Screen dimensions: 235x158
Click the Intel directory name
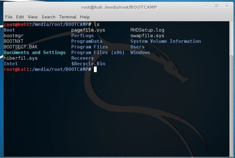[x=11, y=64]
